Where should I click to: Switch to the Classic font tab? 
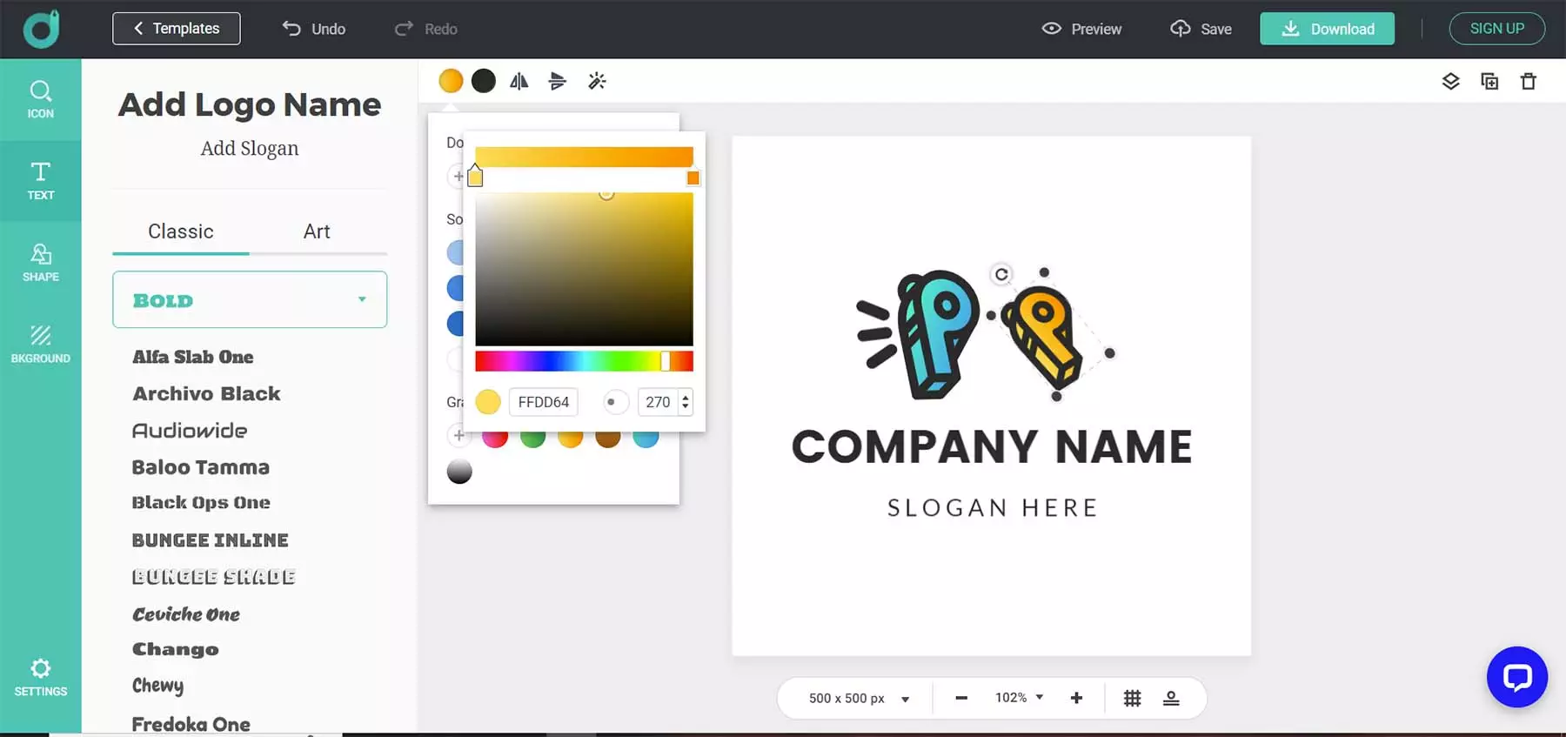point(181,231)
